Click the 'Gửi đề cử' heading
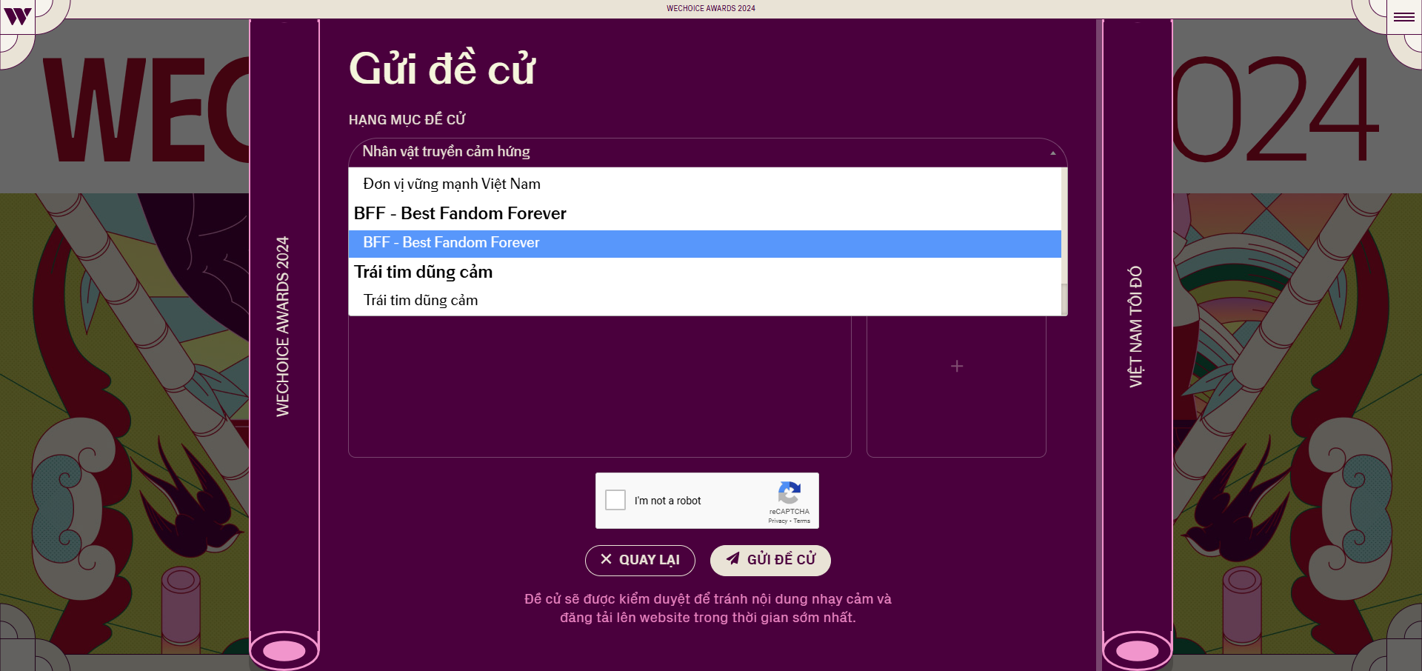Viewport: 1422px width, 671px height. pos(442,68)
